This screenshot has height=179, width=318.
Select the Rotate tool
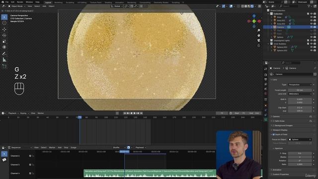[x=4, y=35]
